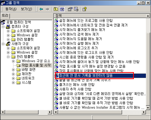Expand the 제어판 folder node
This screenshot has width=151, height=120.
click(x=13, y=74)
